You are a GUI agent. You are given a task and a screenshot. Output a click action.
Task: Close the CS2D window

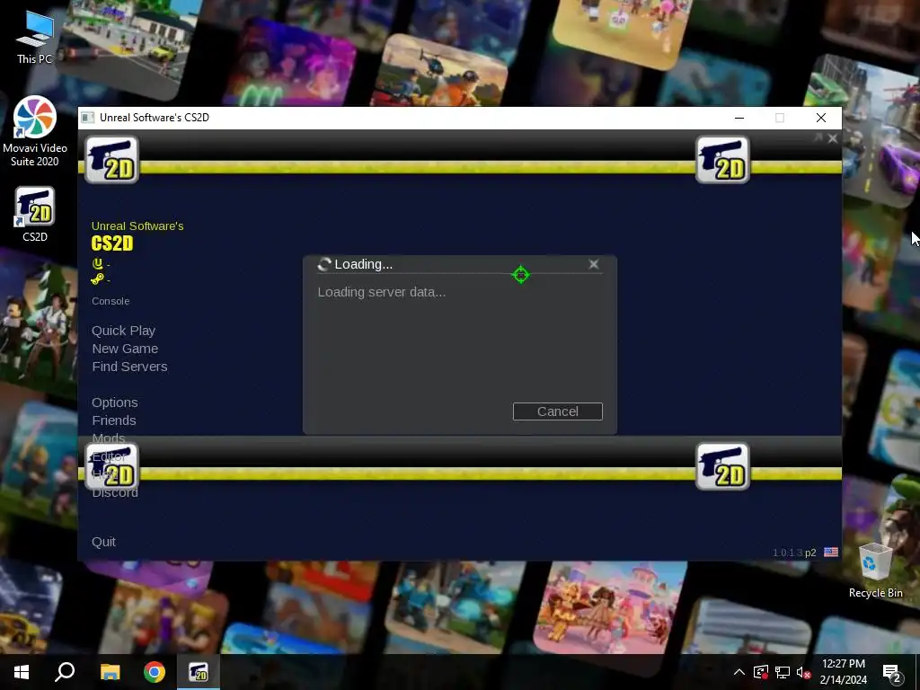tap(821, 118)
